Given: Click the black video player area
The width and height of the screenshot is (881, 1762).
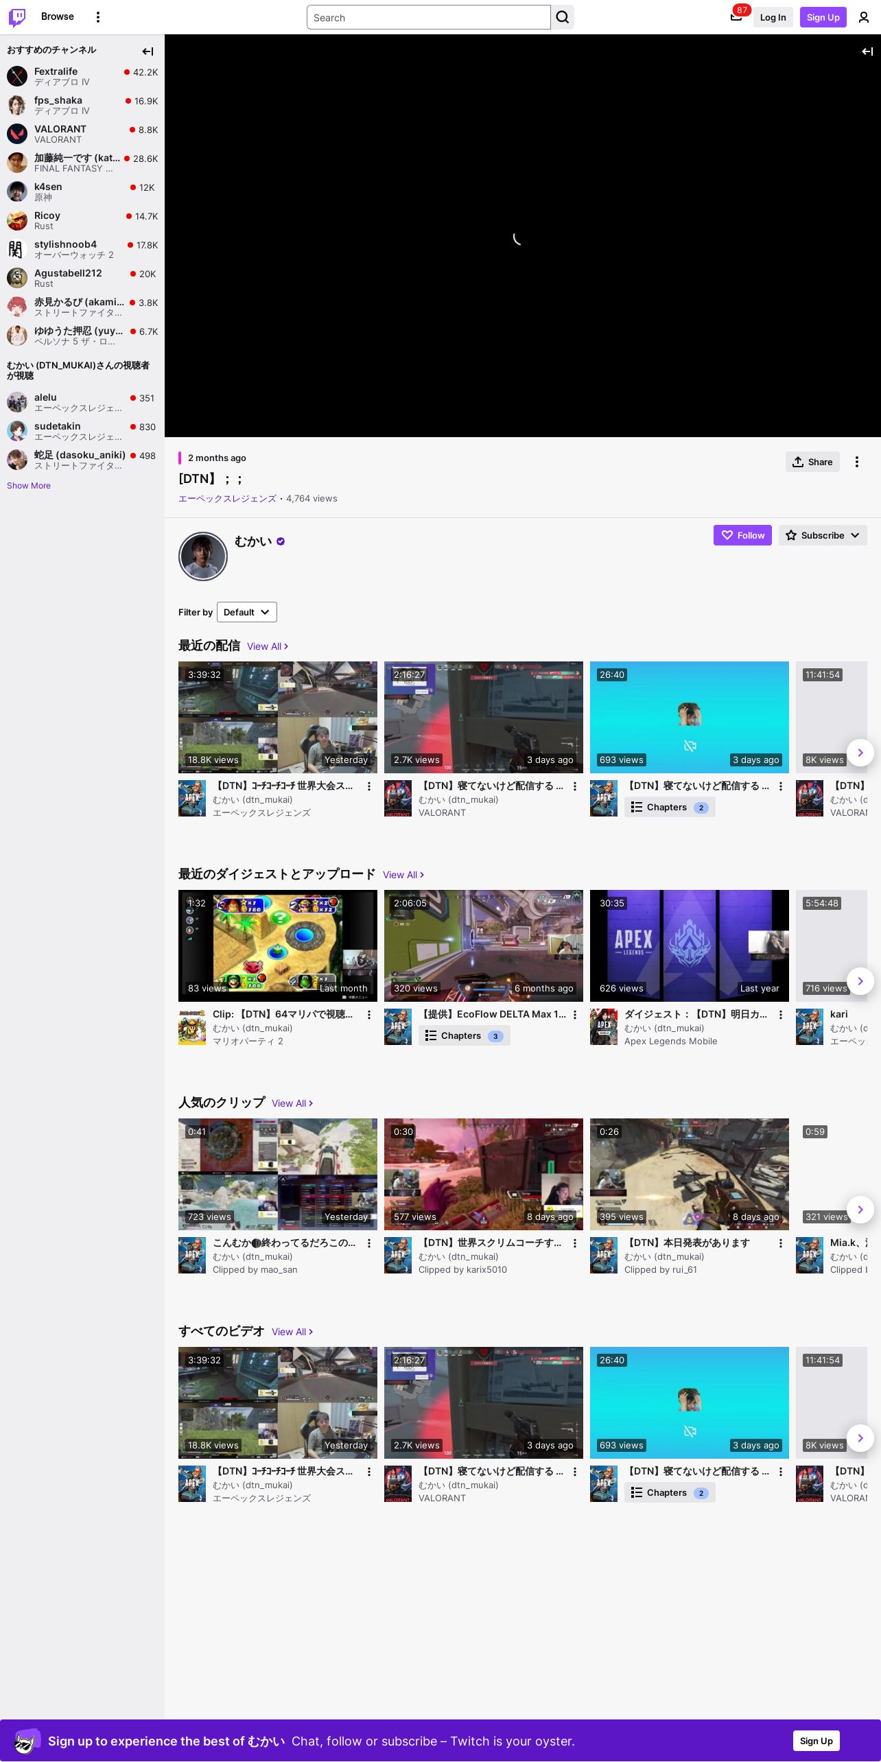Looking at the screenshot, I should [x=523, y=236].
